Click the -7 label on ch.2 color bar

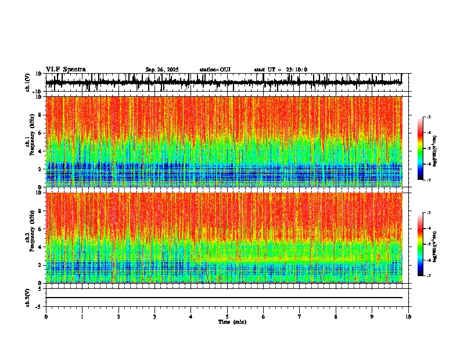click(x=428, y=276)
